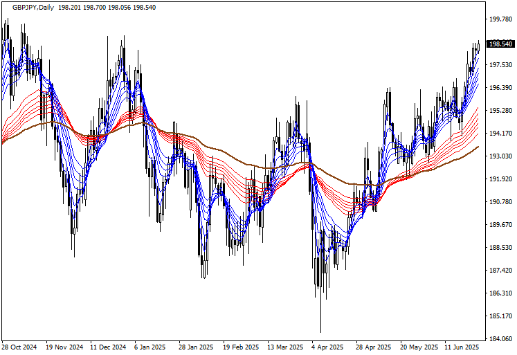Click the 186.310 price axis label
The width and height of the screenshot is (517, 355).
[x=500, y=293]
